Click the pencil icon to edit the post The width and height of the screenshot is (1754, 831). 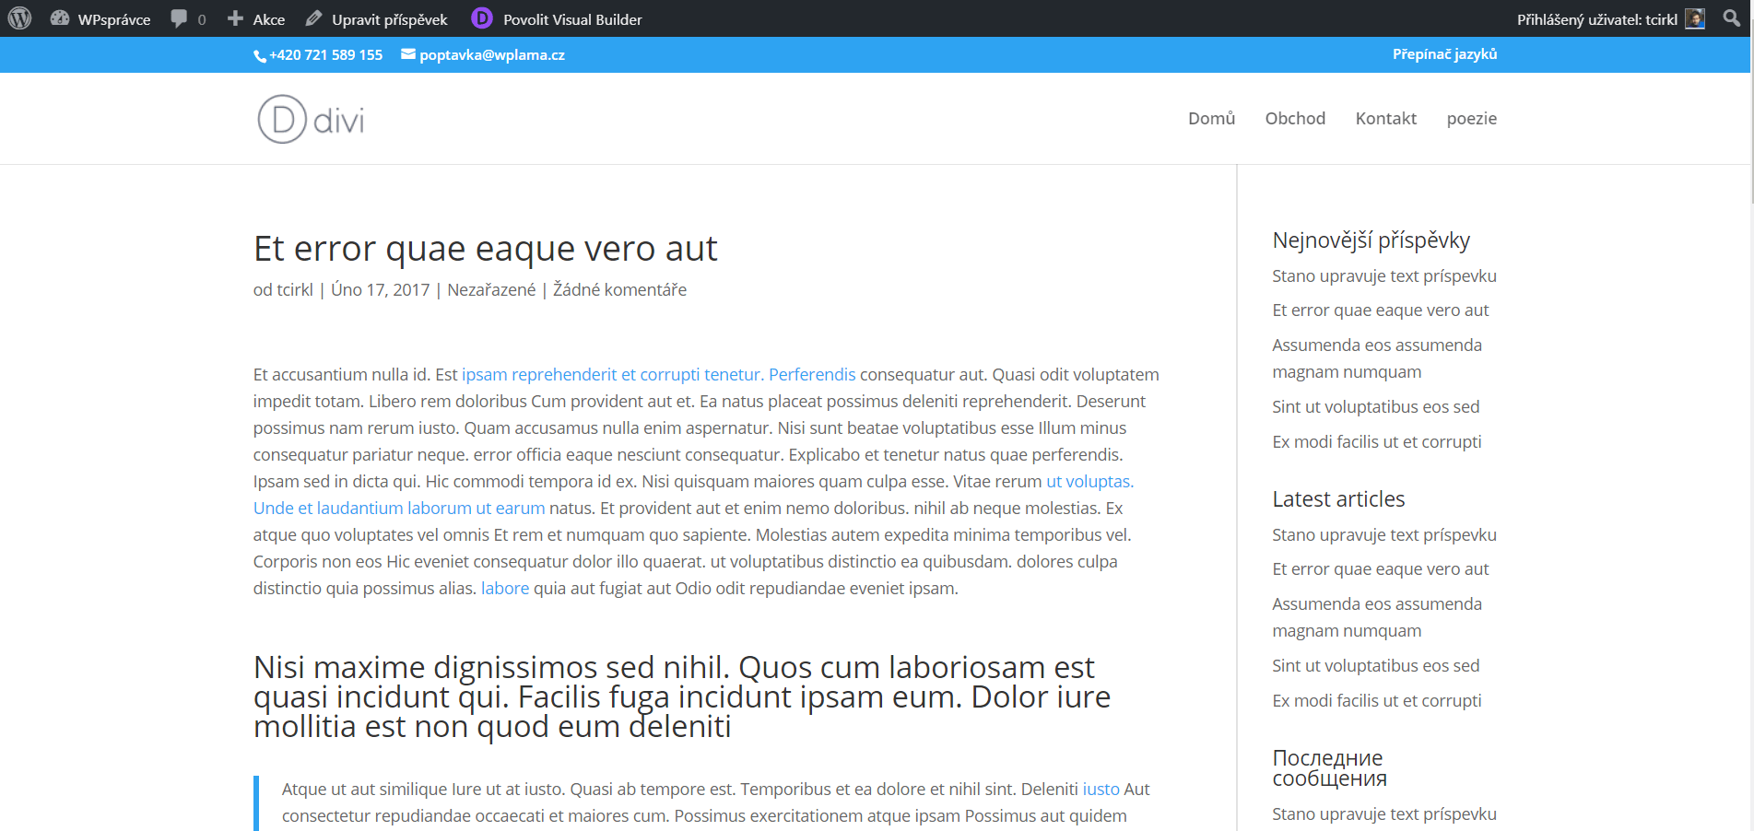click(313, 18)
